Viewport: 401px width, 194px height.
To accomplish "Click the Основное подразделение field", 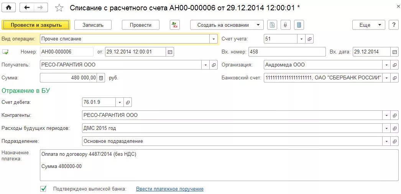I will 232,141.
